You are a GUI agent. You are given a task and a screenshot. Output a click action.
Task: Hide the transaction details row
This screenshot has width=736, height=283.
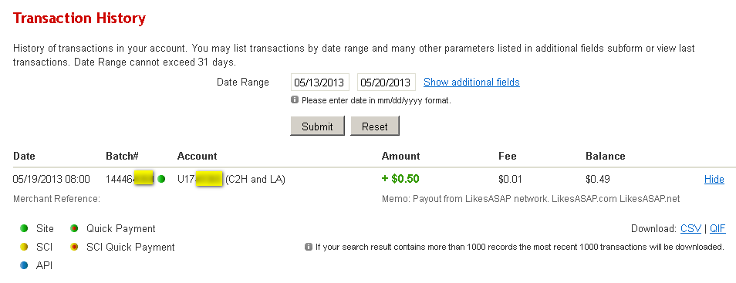(714, 179)
